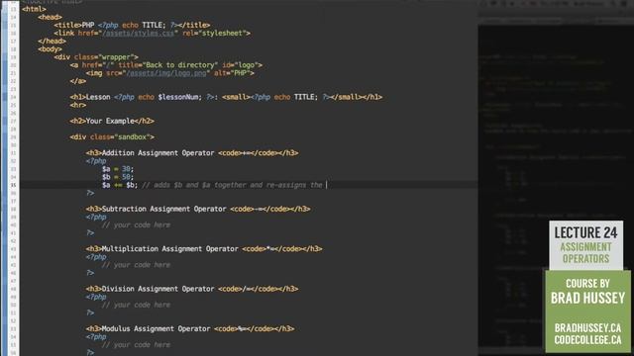Click the <?php opening tag under Multiplication heading

tap(96, 257)
